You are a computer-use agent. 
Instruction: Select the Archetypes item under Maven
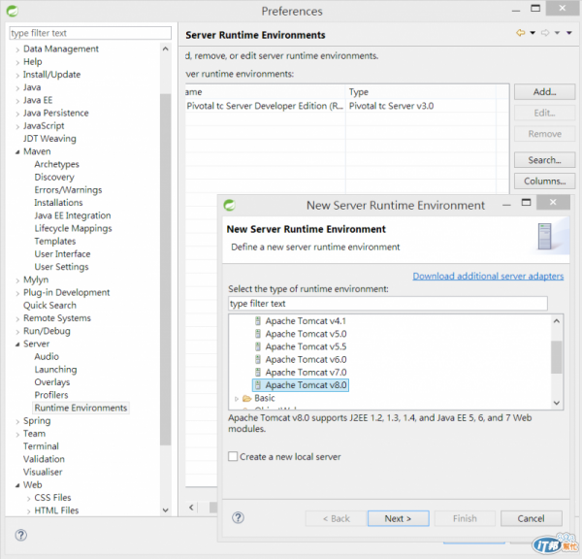coord(57,164)
